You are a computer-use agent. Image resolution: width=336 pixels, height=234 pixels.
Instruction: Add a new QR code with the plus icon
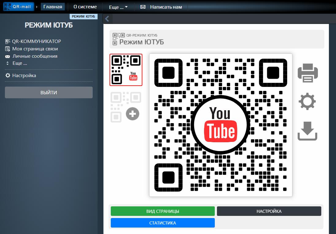[x=133, y=114]
